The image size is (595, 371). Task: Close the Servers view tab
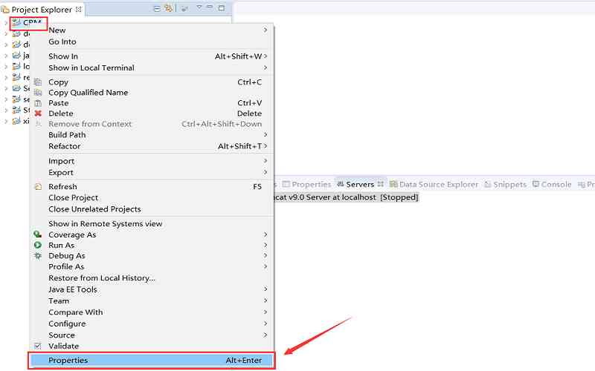click(x=380, y=184)
